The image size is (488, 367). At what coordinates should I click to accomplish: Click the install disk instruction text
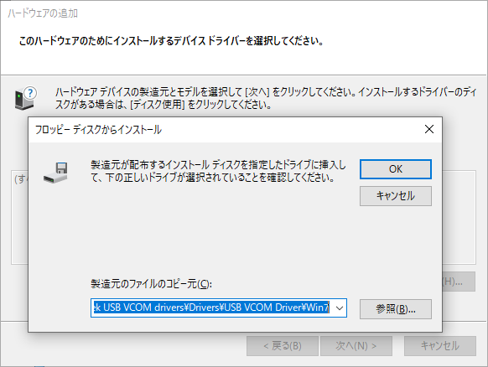pyautogui.click(x=218, y=171)
